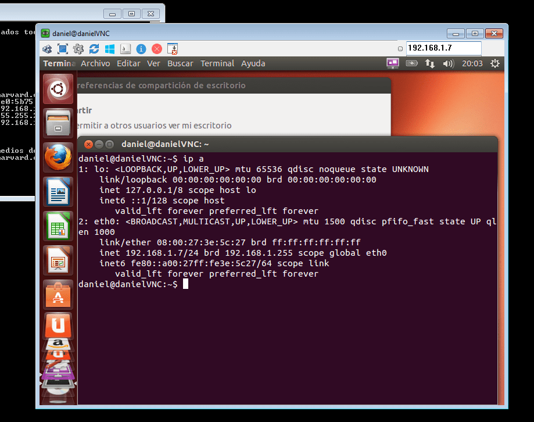Click the refresh screen icon in VNC toolbar
The width and height of the screenshot is (534, 422).
94,49
